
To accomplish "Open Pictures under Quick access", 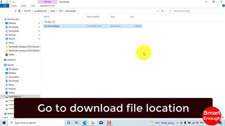I will click(12, 35).
